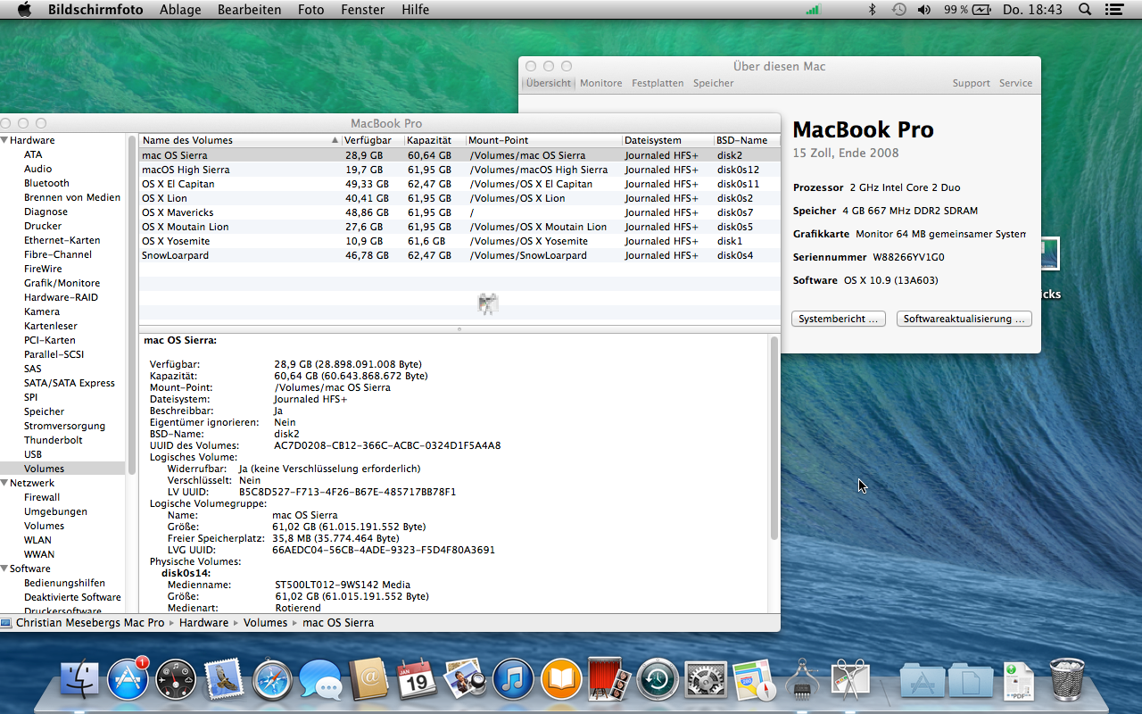Screen dimensions: 1142x714
Task: Open System Preferences gear icon
Action: pyautogui.click(x=706, y=680)
